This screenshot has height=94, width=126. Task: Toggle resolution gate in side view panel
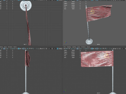[x=81, y=49]
